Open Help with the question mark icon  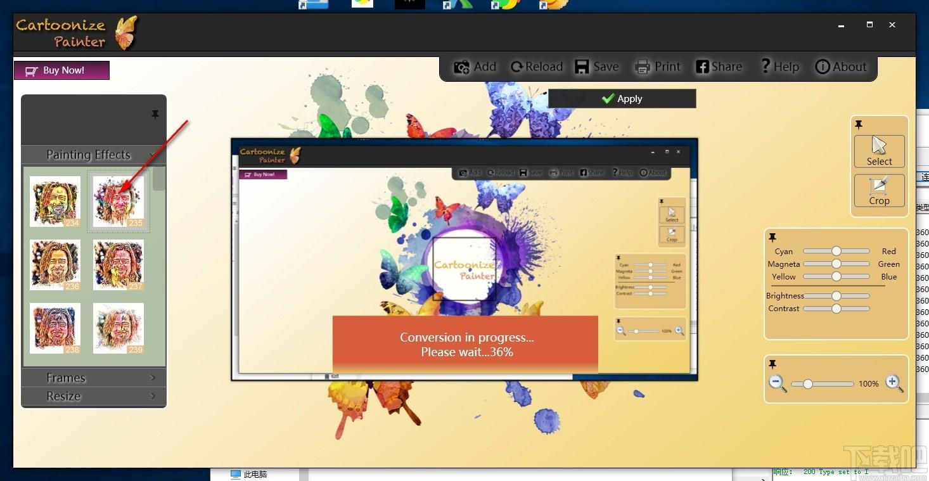click(766, 66)
